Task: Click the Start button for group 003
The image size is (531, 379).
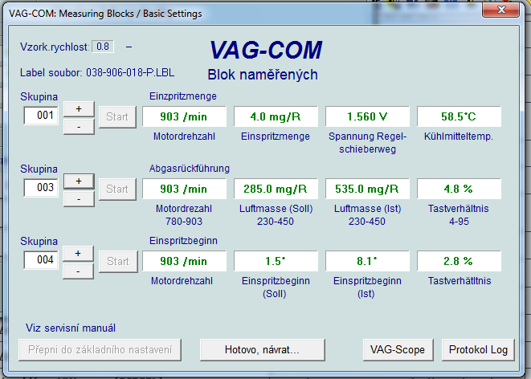Action: (x=117, y=189)
